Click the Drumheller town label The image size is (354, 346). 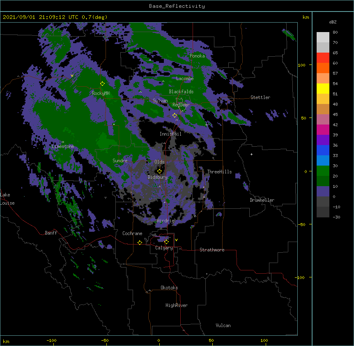[x=262, y=200]
